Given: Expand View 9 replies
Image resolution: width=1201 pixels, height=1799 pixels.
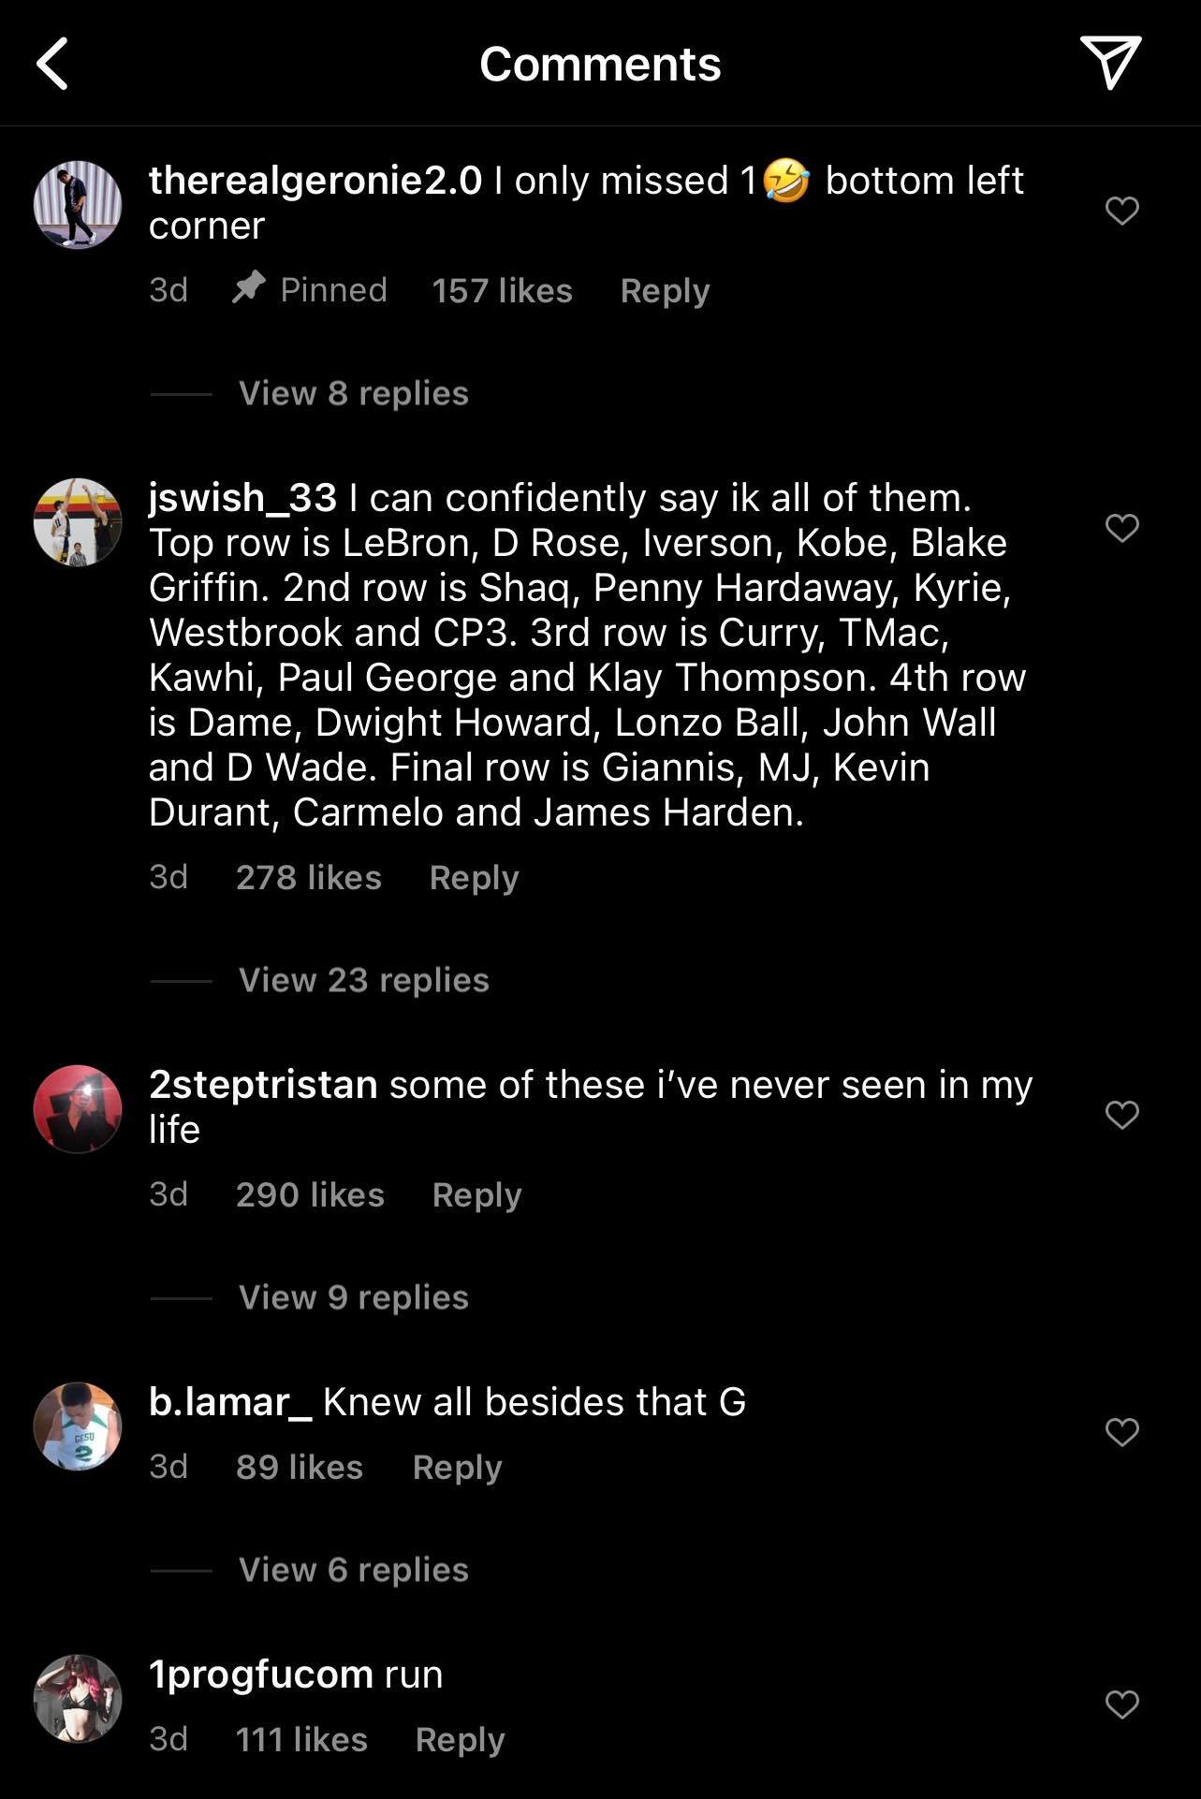Looking at the screenshot, I should 353,1297.
